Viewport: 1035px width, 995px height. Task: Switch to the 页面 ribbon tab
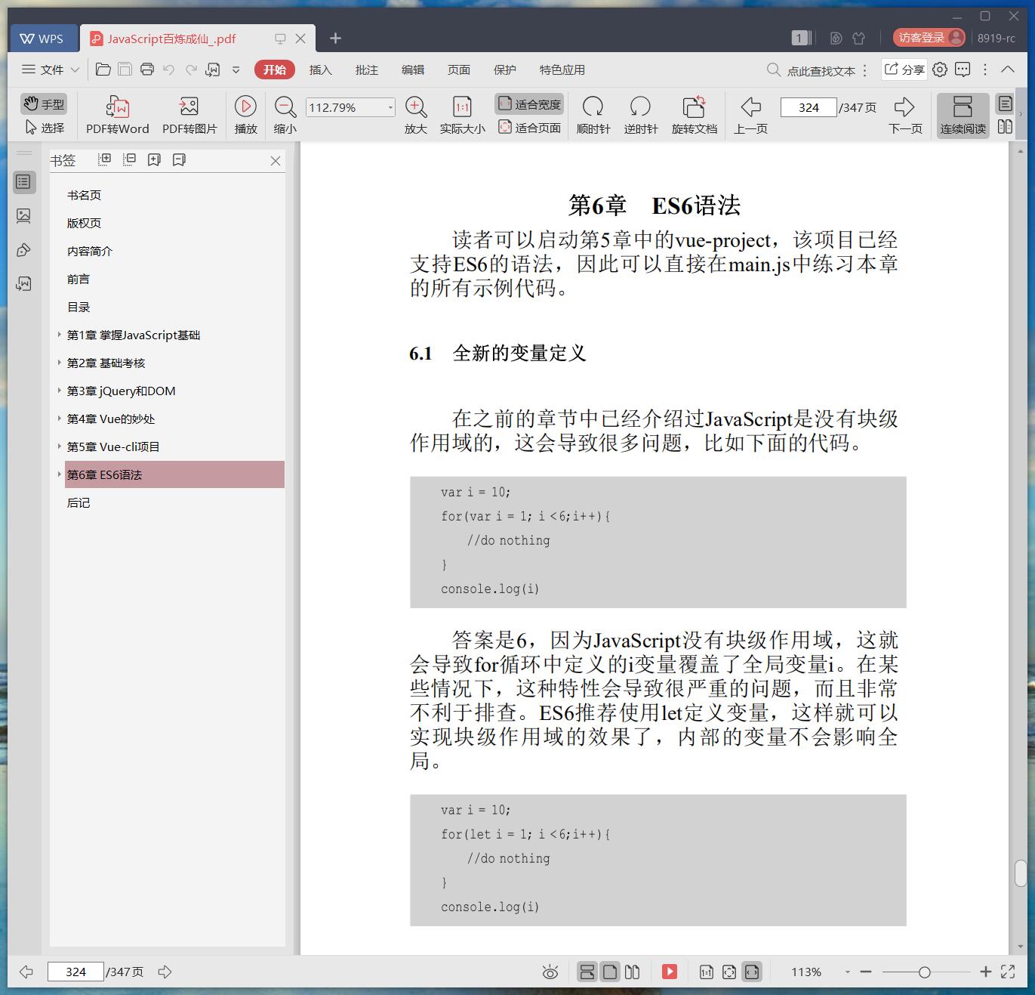458,70
